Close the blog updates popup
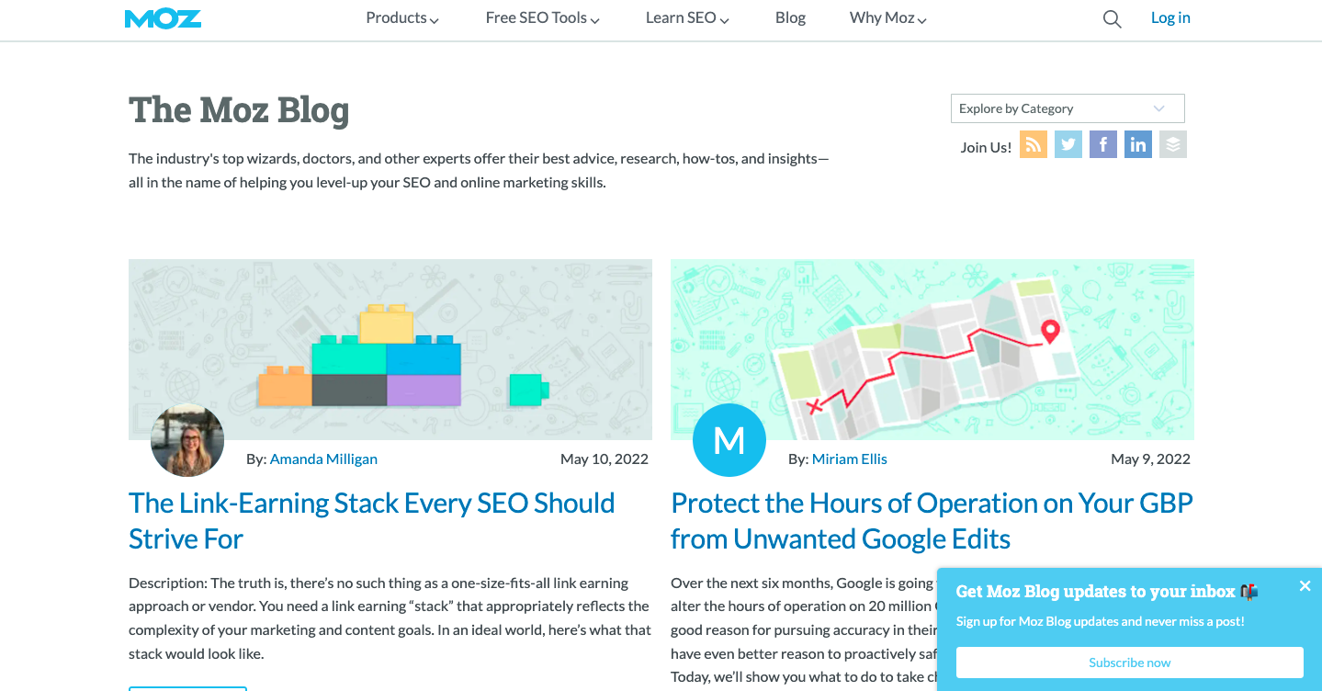Viewport: 1322px width, 691px height. click(1305, 586)
